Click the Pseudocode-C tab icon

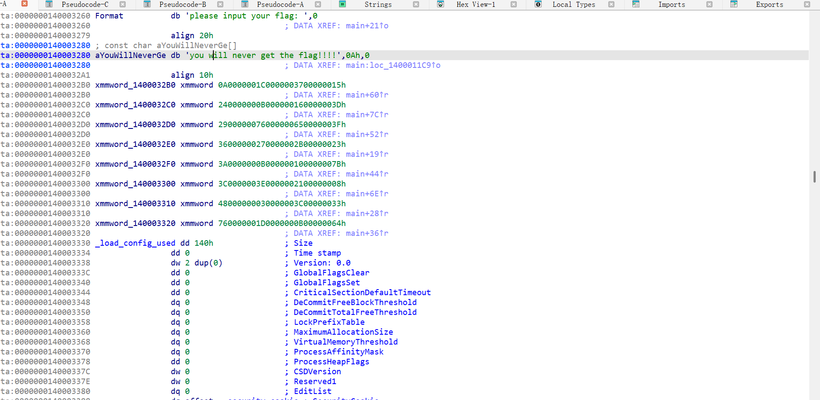[x=49, y=4]
